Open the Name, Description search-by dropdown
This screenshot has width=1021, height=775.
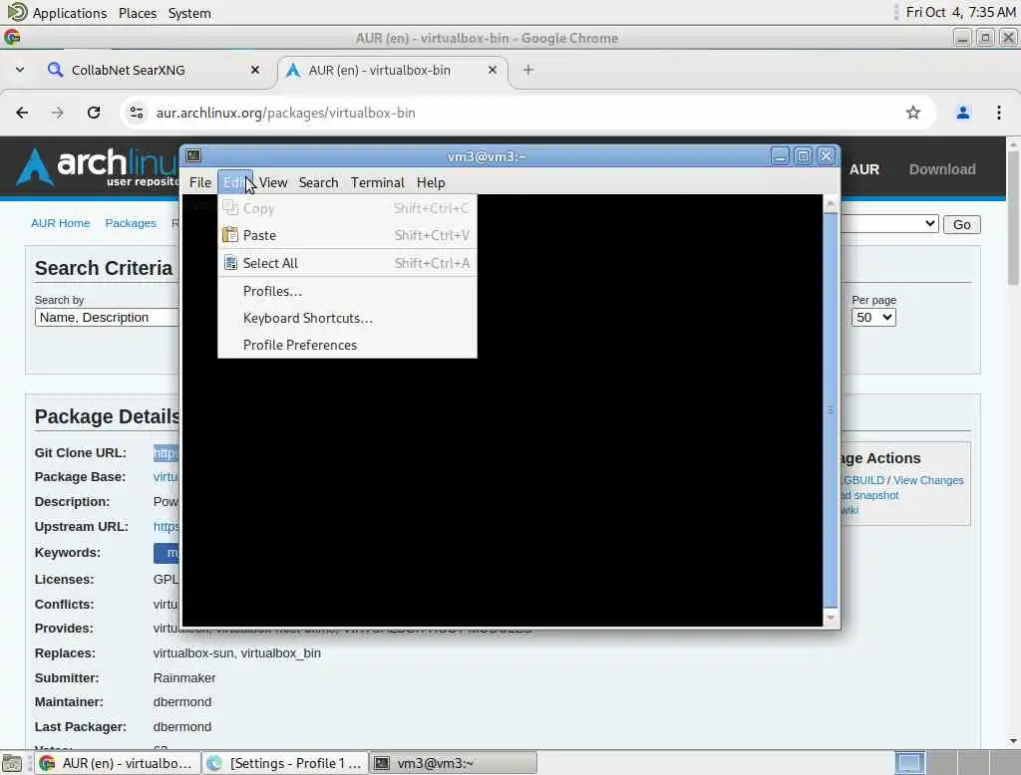click(106, 318)
